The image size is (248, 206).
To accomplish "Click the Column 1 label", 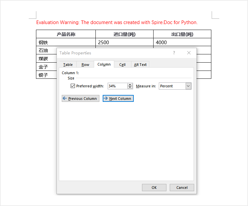I will point(70,73).
